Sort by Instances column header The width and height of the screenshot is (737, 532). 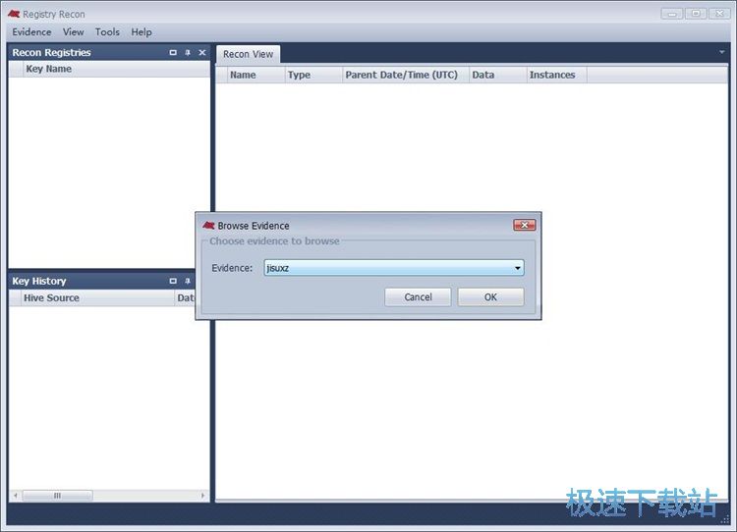coord(556,76)
